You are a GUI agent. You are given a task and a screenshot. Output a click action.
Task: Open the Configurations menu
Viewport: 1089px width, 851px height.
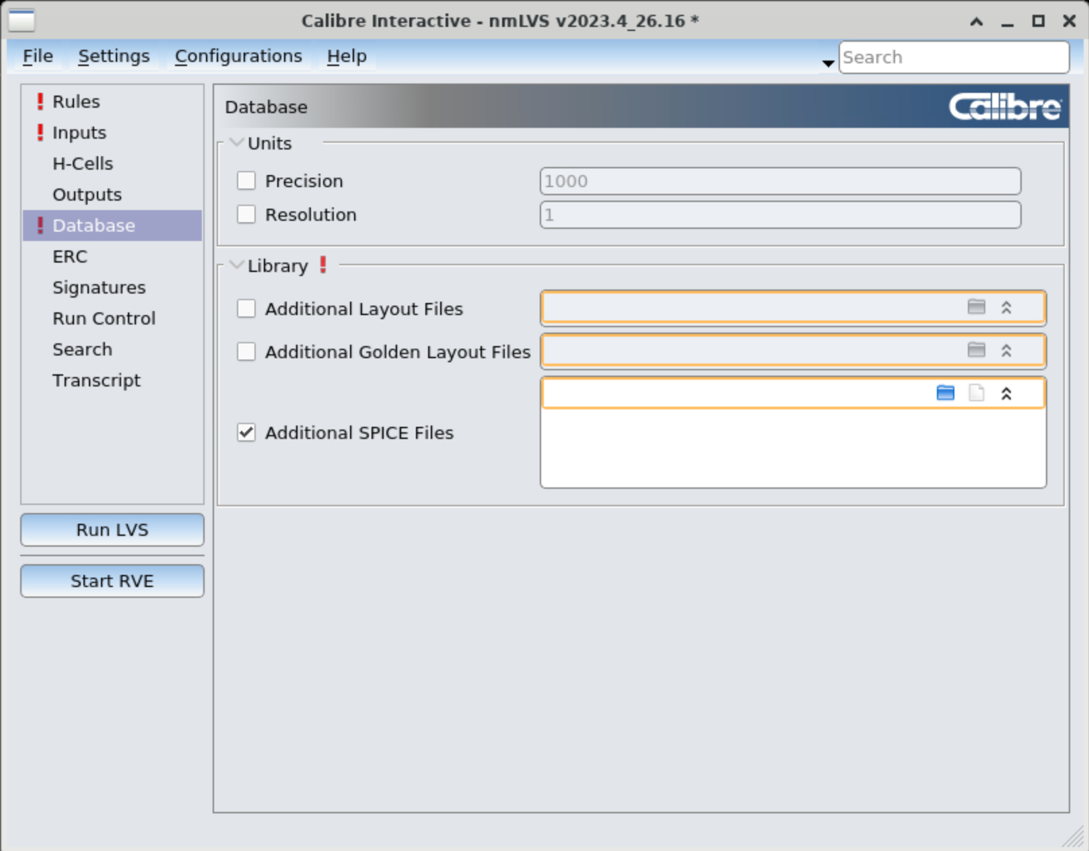tap(238, 57)
